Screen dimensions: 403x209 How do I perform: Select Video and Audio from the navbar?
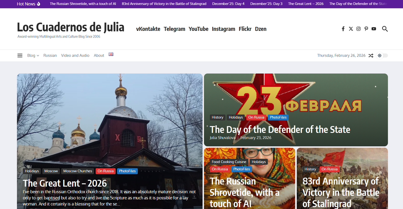[x=75, y=55]
